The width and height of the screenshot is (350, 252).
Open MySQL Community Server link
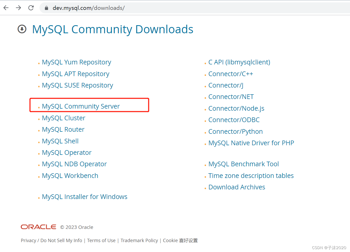pos(81,107)
